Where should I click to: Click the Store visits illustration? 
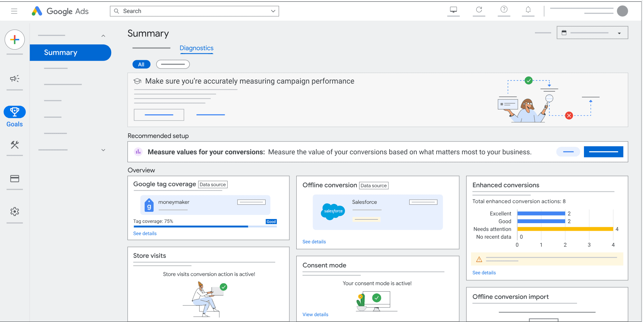205,299
